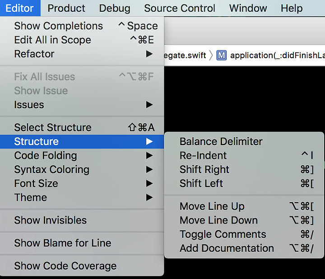The height and width of the screenshot is (279, 325).
Task: Expand the Refactor submenu arrow
Action: [149, 54]
